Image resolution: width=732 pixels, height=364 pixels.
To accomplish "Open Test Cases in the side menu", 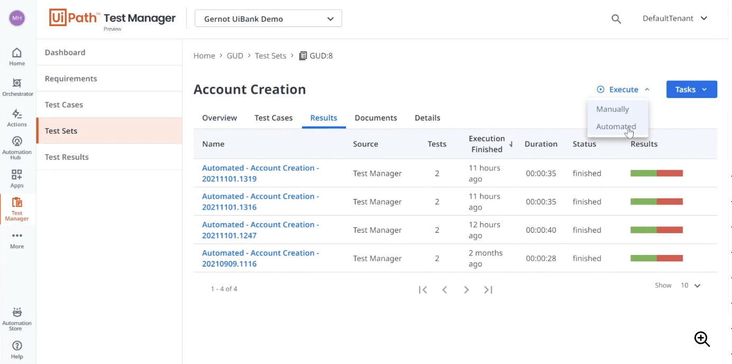I will (x=109, y=105).
